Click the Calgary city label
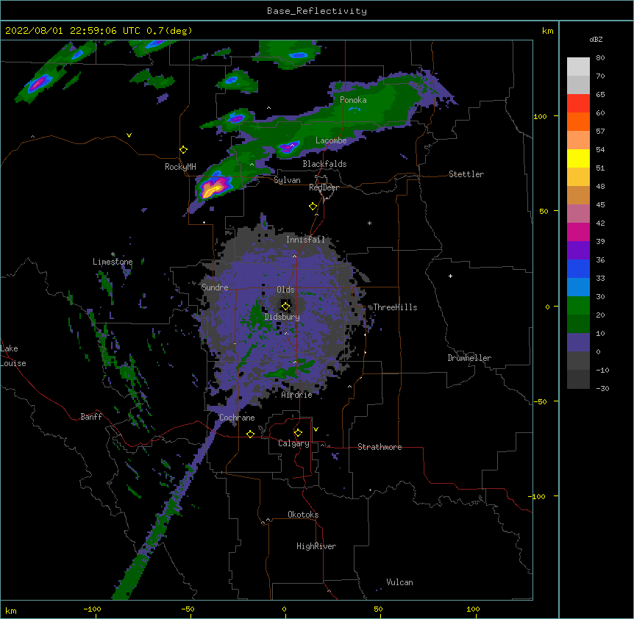The image size is (634, 619). pyautogui.click(x=294, y=443)
